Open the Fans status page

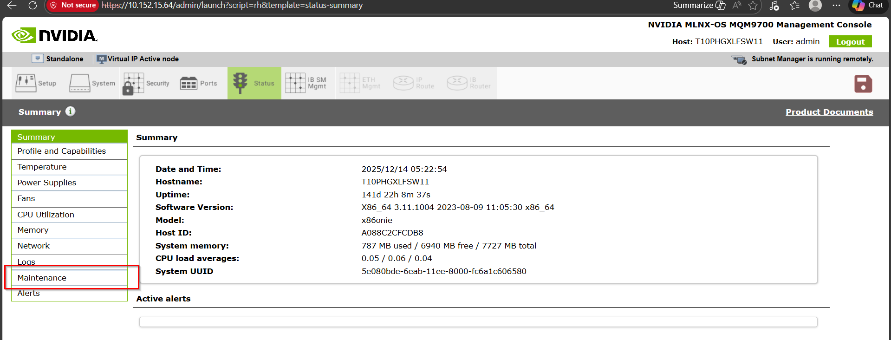[26, 198]
